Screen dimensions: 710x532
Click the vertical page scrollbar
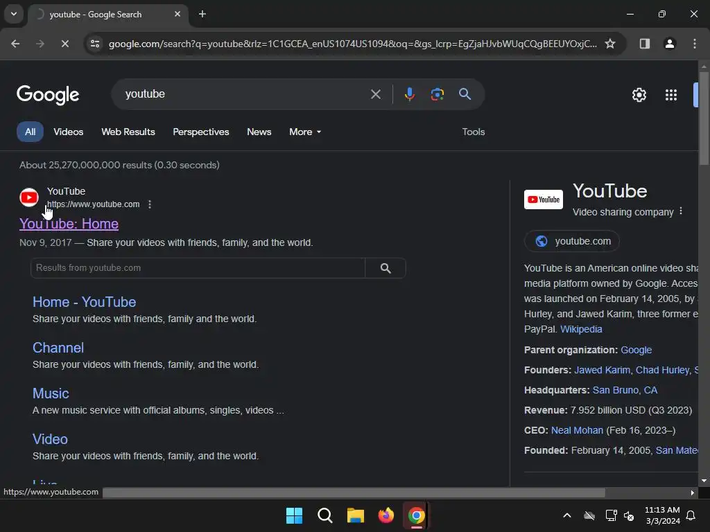click(x=704, y=118)
